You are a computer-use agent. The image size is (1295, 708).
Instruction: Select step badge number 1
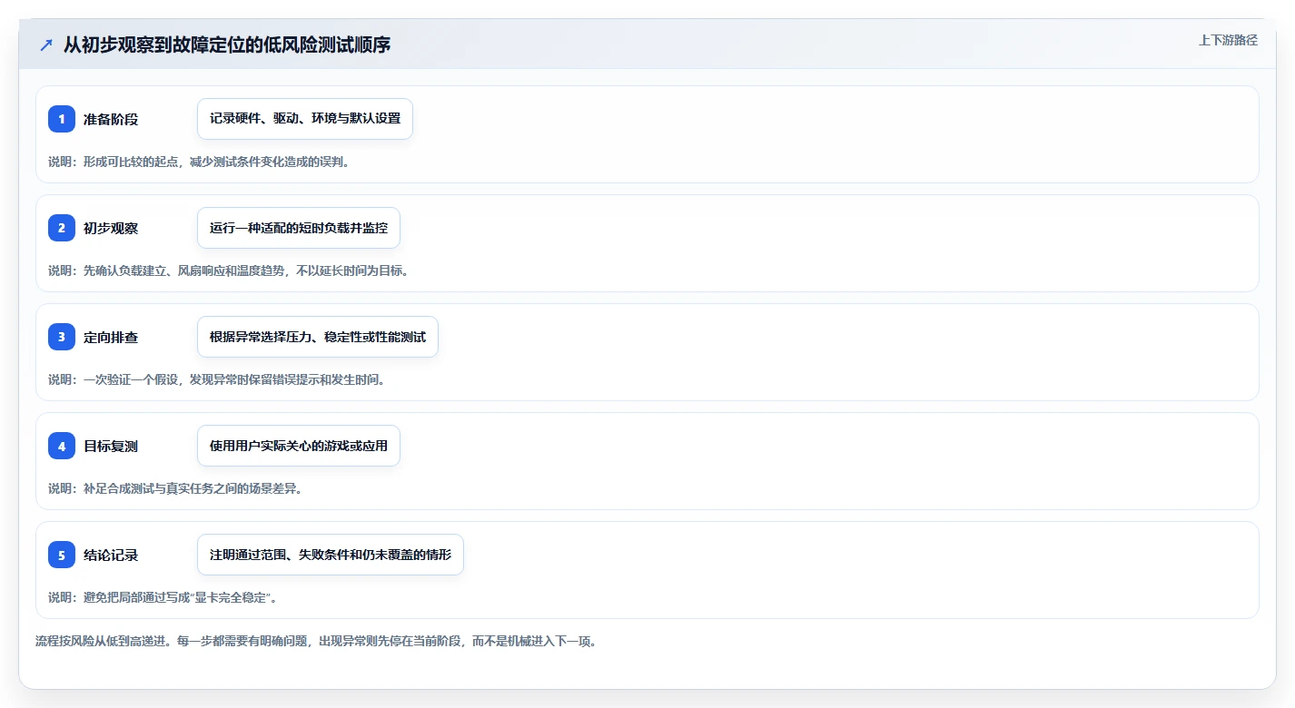62,119
